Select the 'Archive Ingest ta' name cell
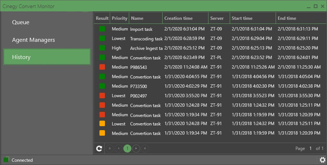 point(146,48)
